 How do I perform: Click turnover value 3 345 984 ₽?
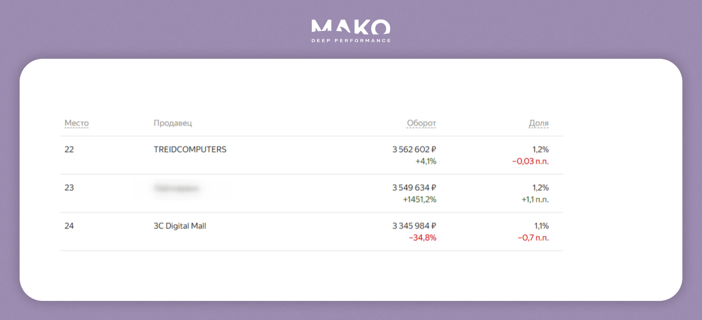tap(414, 226)
